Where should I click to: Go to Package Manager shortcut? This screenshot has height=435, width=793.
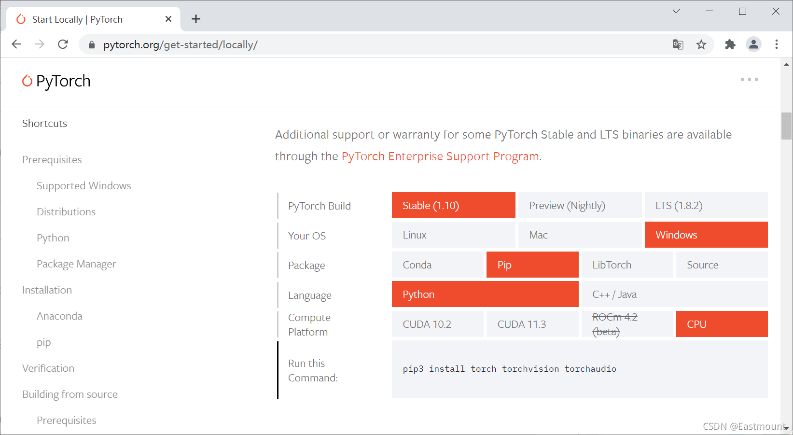tap(76, 264)
